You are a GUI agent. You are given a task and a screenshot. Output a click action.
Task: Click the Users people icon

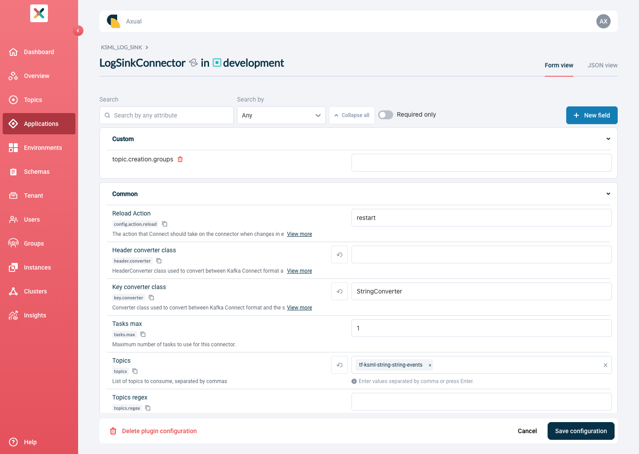point(13,219)
